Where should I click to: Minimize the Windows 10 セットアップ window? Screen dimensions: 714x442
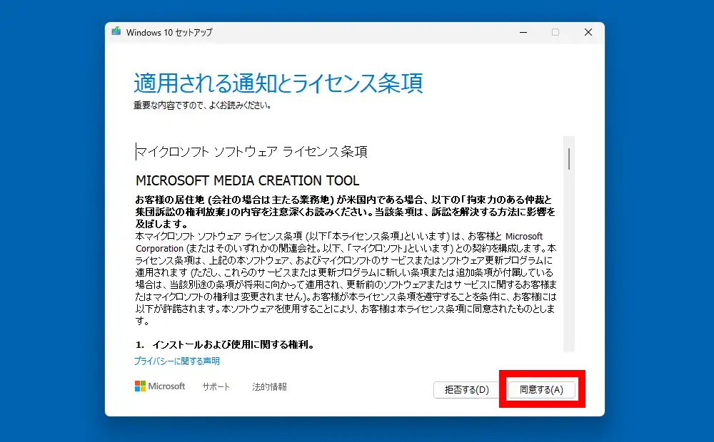click(523, 32)
